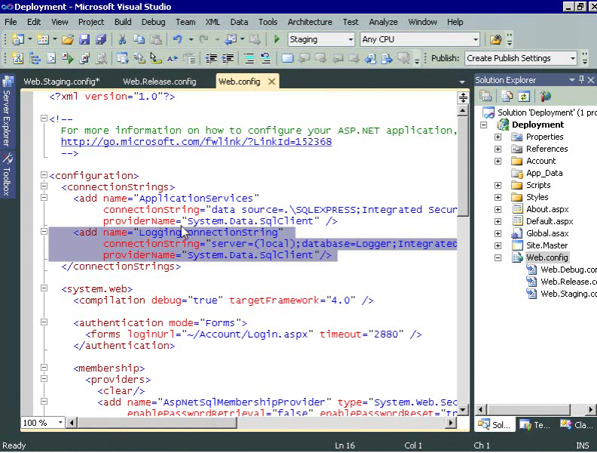
Task: Collapse the configuration element in the editor
Action: click(x=44, y=175)
